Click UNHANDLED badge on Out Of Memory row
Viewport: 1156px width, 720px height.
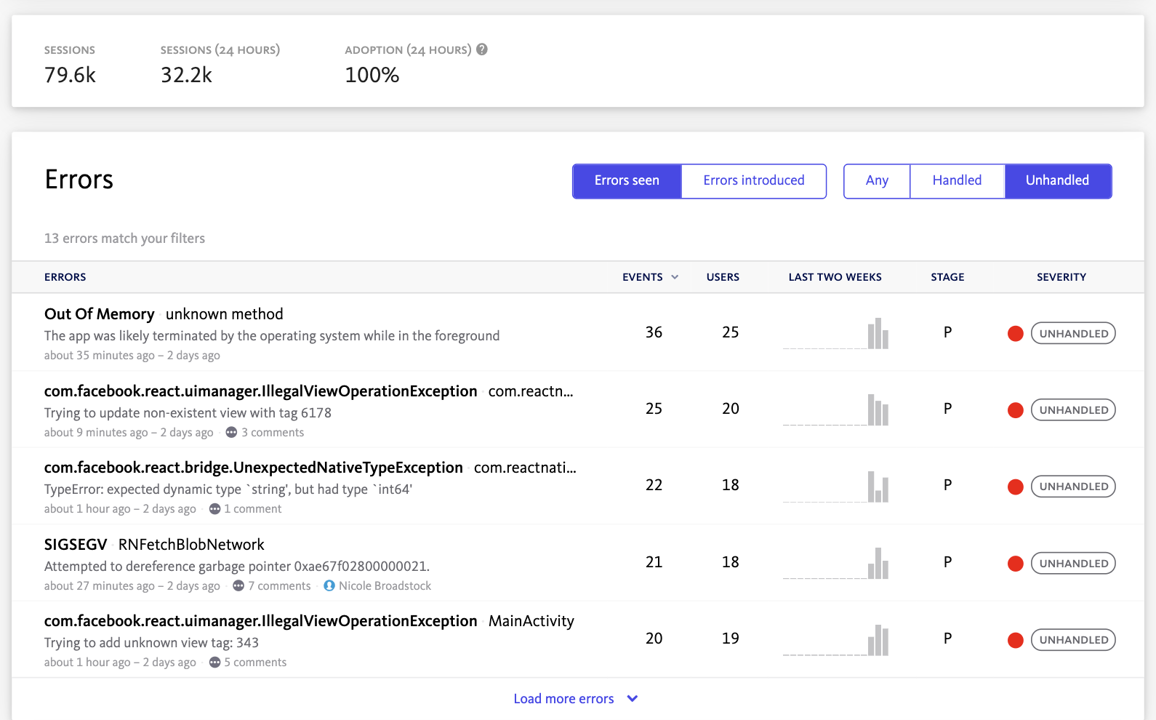(x=1073, y=334)
